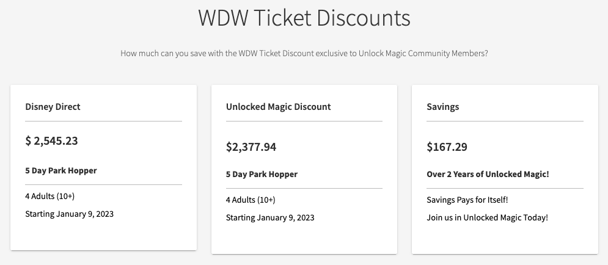
Task: Click the subtitle question about Unlock Magic savings
Action: tap(304, 53)
